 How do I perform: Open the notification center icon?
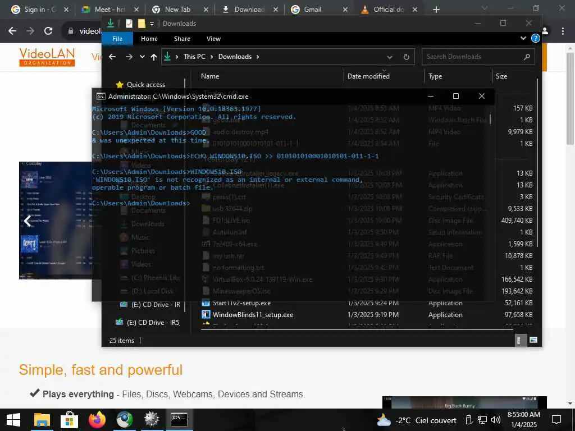click(x=556, y=420)
